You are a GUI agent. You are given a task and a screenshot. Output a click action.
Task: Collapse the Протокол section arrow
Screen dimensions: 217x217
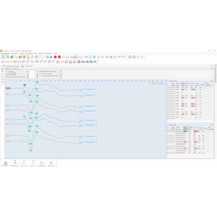coord(37,71)
